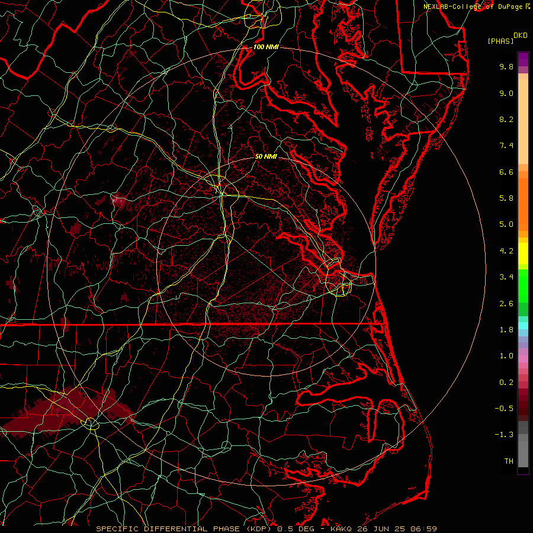Select the 1.0 scale value
This screenshot has width=533, height=533.
(x=506, y=356)
